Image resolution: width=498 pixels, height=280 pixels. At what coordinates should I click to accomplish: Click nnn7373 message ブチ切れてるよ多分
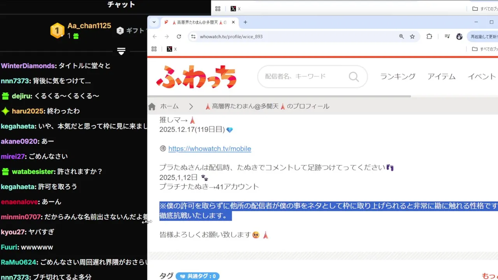click(62, 277)
